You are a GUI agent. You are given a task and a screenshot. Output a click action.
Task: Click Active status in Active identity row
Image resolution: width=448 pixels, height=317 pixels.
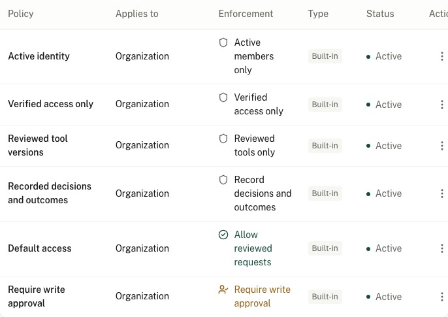[384, 56]
